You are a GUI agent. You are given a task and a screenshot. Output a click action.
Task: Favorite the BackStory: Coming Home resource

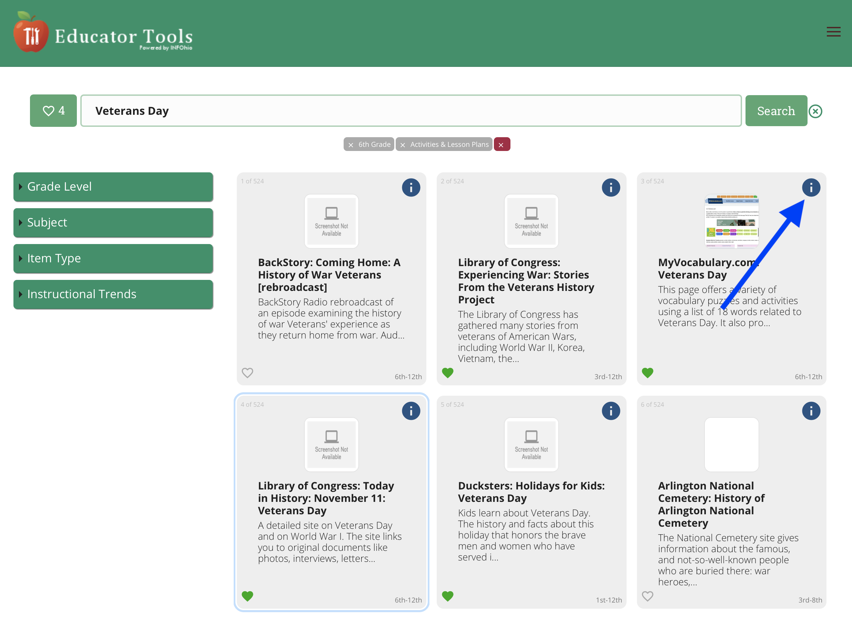247,373
